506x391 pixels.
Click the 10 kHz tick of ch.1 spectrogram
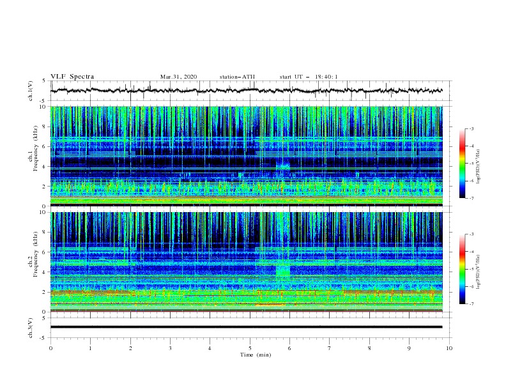(x=43, y=107)
